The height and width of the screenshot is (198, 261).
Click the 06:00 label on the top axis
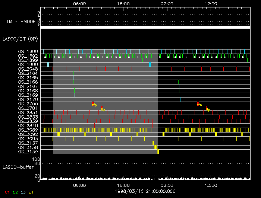click(79, 4)
